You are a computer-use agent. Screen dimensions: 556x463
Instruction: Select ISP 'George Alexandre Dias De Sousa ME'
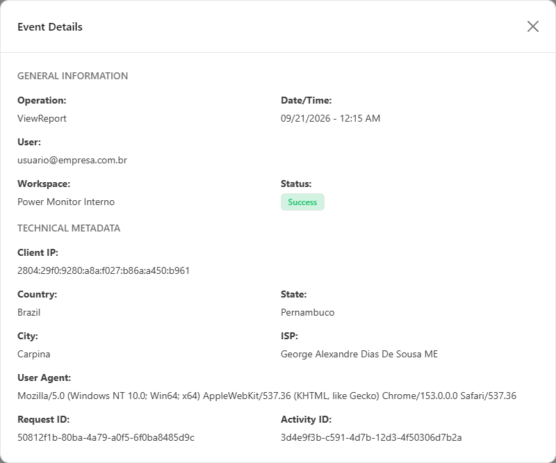[x=359, y=354]
